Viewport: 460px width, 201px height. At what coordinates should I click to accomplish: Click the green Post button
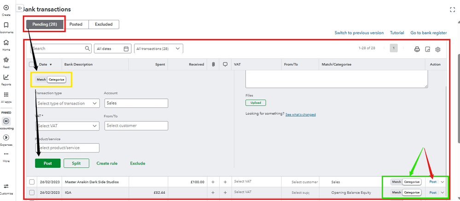(x=48, y=163)
